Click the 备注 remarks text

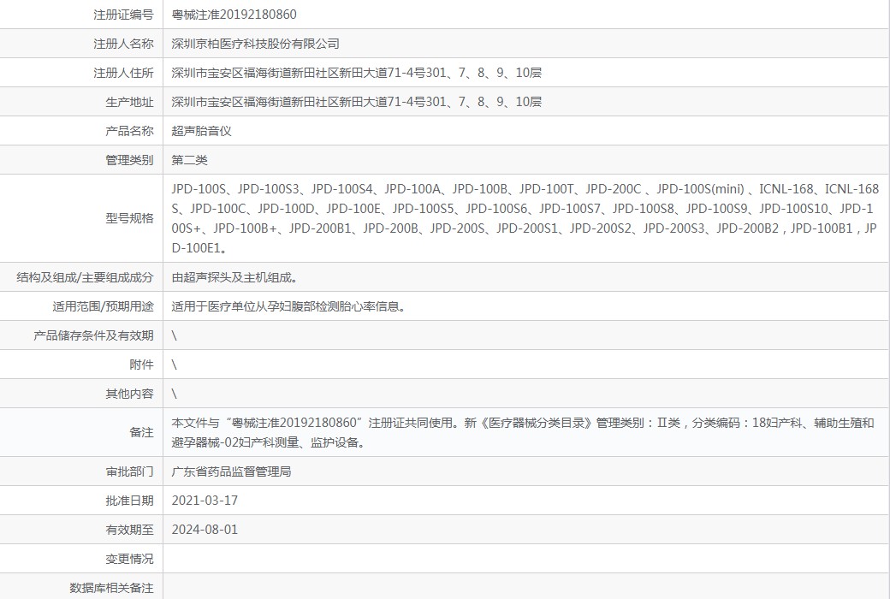(523, 432)
